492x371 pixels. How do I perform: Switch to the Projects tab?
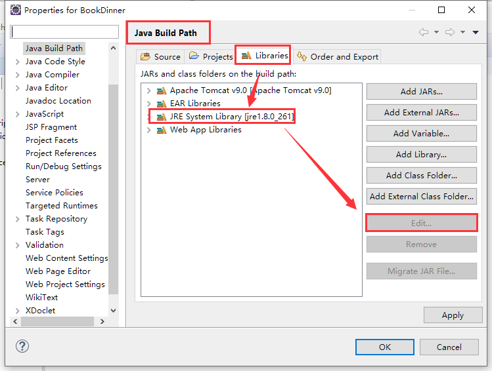[211, 56]
